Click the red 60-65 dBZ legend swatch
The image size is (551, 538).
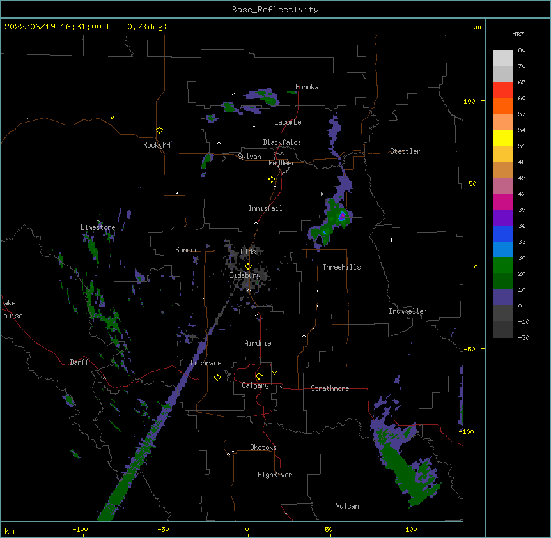click(x=502, y=89)
